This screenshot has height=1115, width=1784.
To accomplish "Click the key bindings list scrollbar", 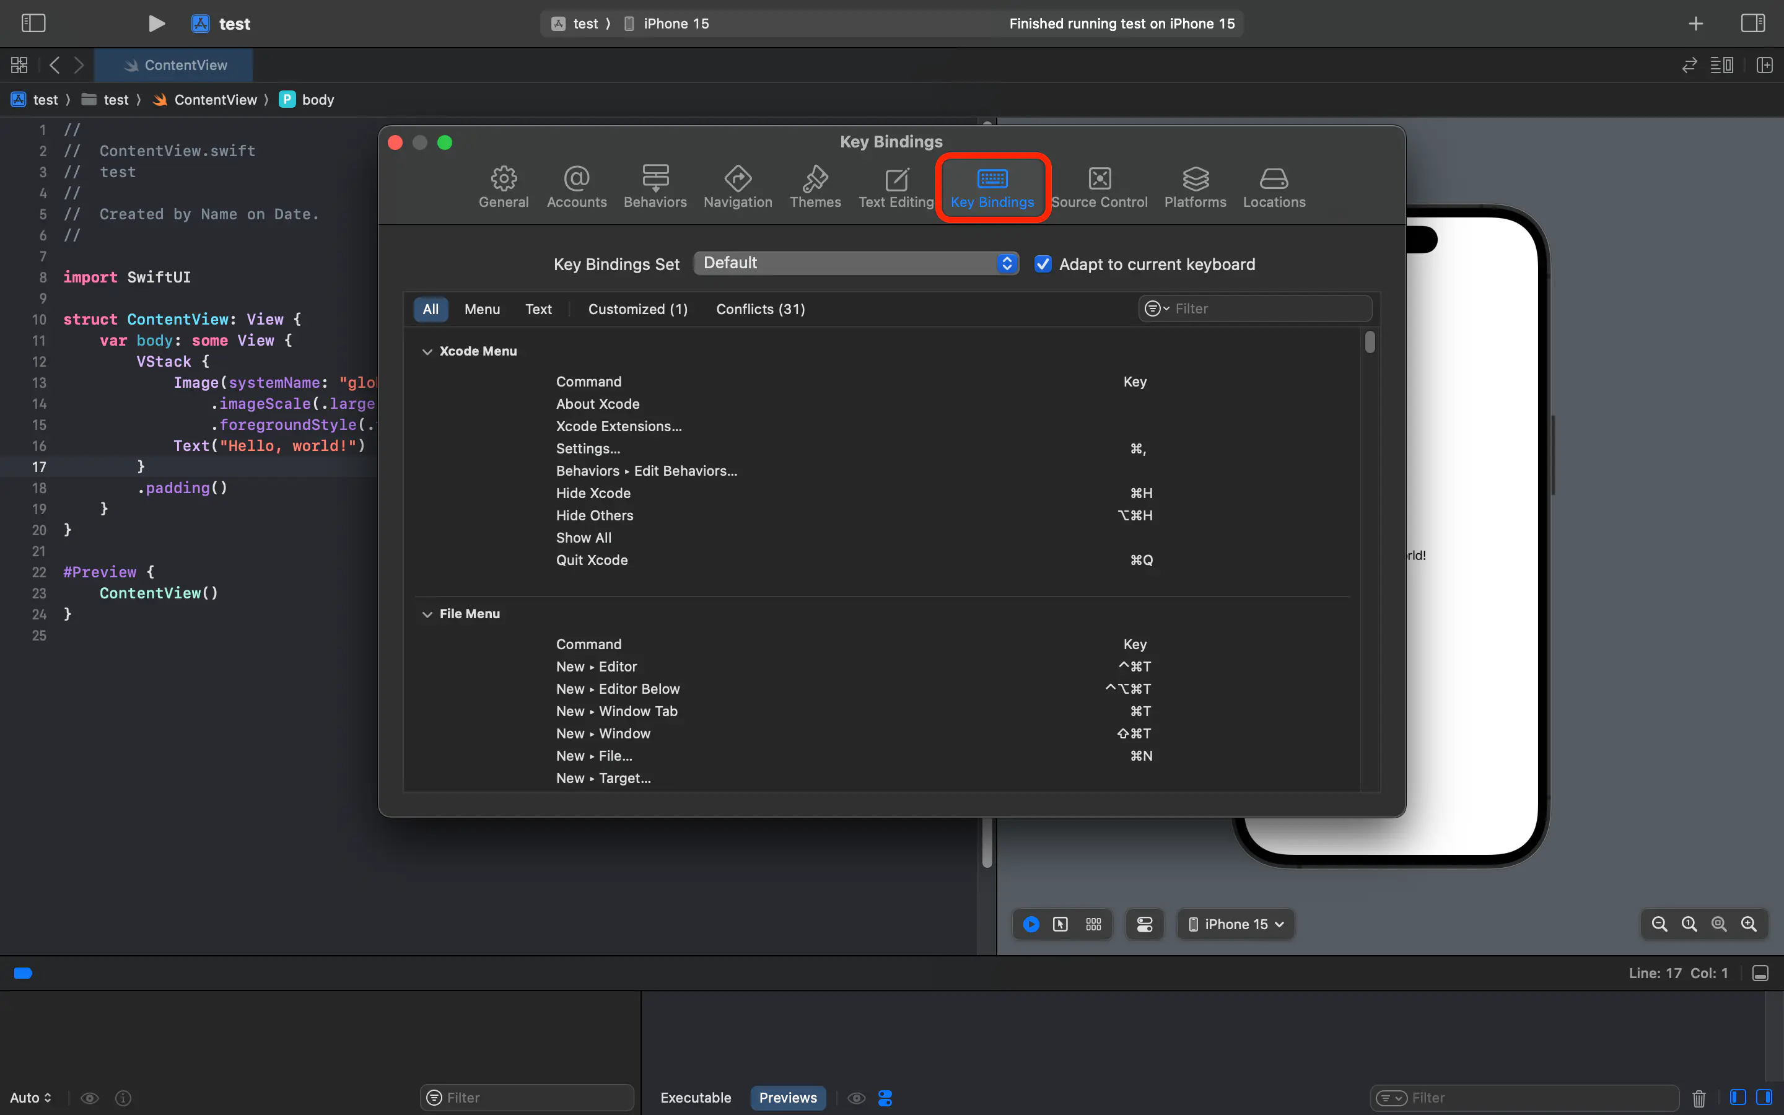I will point(1369,342).
